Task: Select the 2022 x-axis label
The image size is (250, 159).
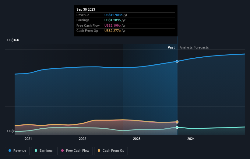Action: click(x=83, y=139)
